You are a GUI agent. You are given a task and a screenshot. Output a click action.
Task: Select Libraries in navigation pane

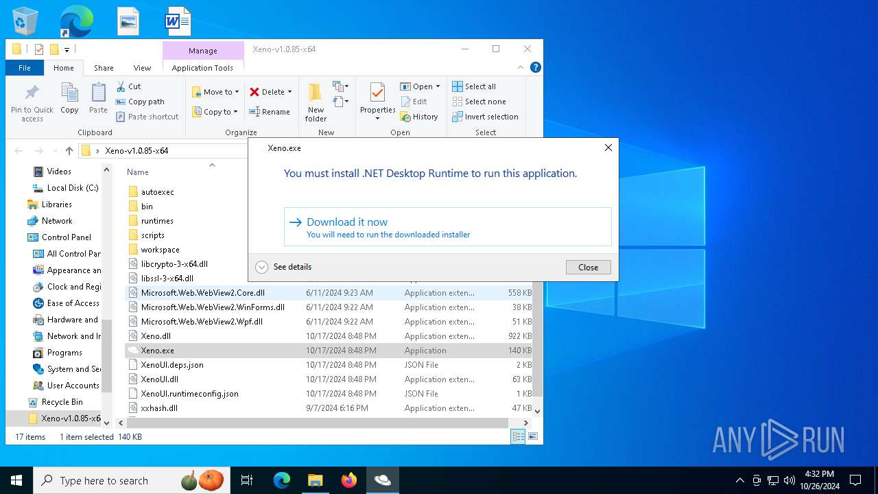tap(56, 204)
